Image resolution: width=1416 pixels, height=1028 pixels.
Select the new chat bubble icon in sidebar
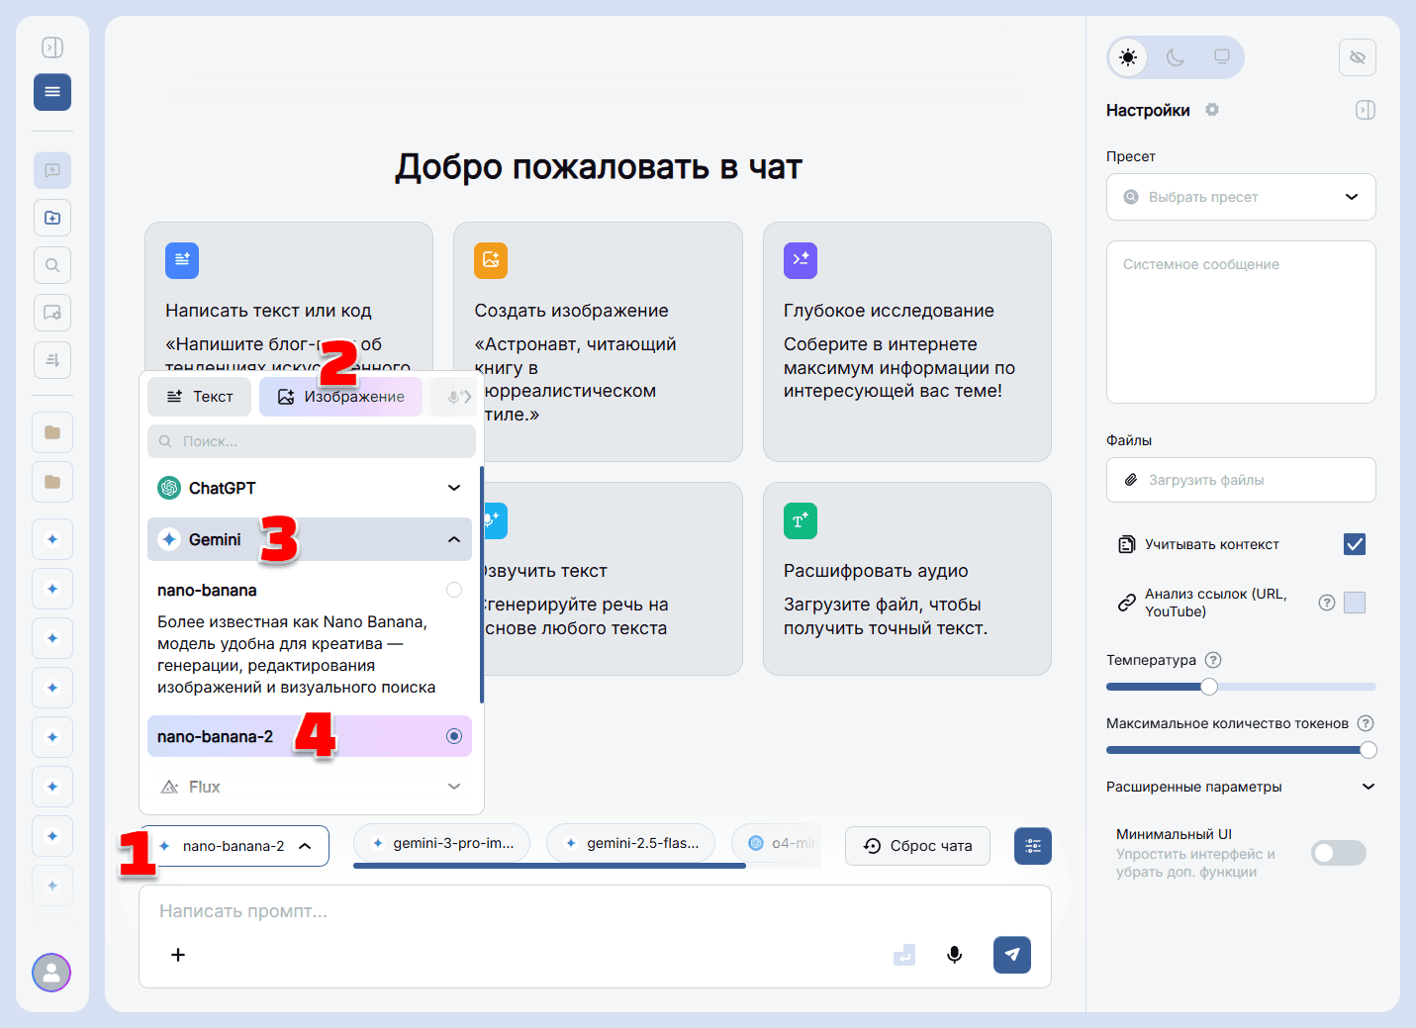[51, 170]
